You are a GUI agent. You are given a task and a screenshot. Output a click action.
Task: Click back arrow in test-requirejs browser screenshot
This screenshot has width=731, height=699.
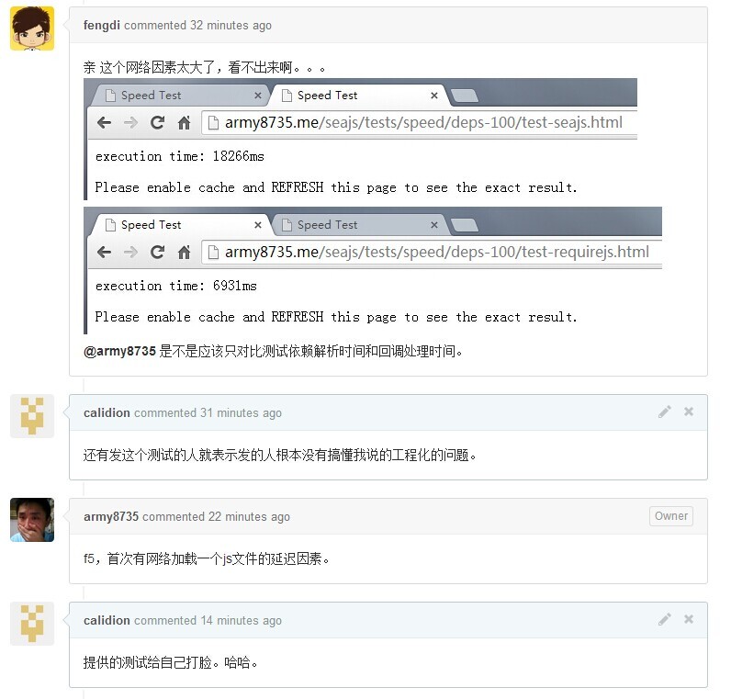coord(105,253)
